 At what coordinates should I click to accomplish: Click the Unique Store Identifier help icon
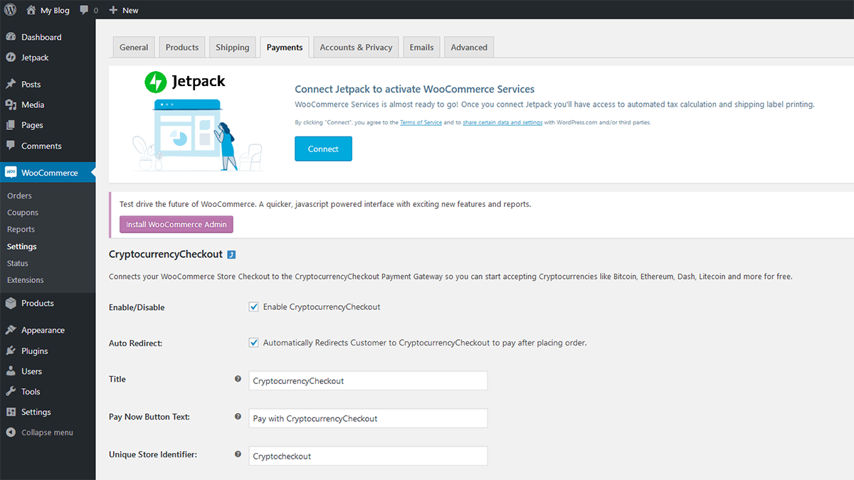coord(238,454)
